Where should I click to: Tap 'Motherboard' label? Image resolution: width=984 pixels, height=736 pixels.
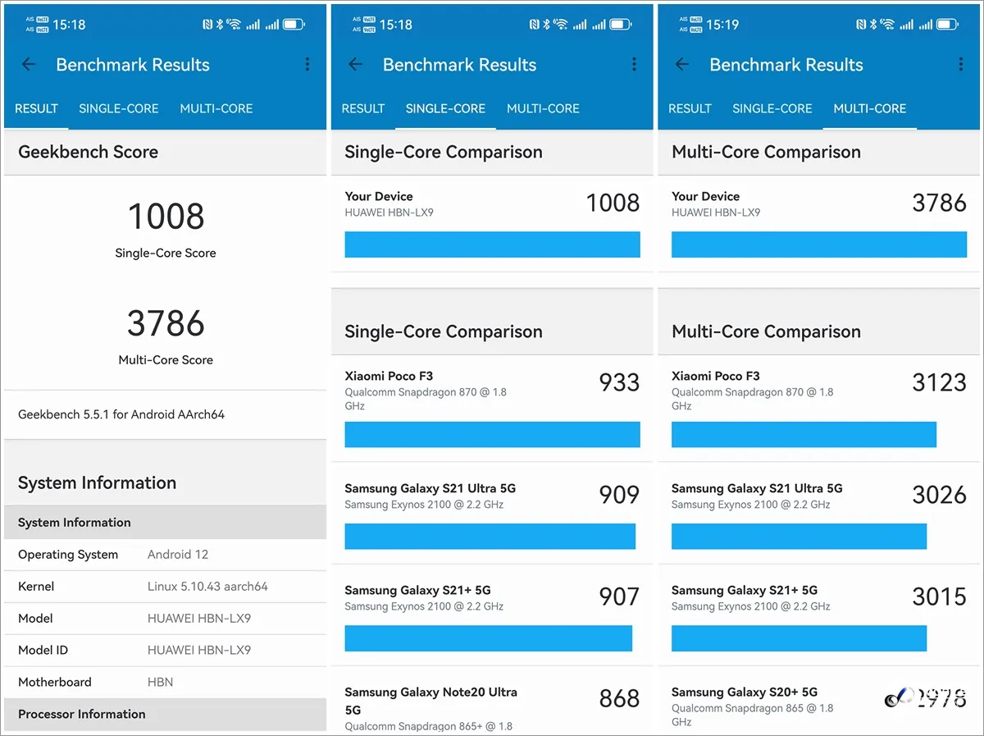click(x=55, y=682)
